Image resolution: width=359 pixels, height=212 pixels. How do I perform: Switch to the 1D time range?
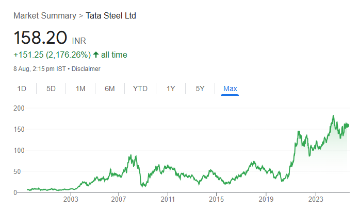[x=22, y=89]
